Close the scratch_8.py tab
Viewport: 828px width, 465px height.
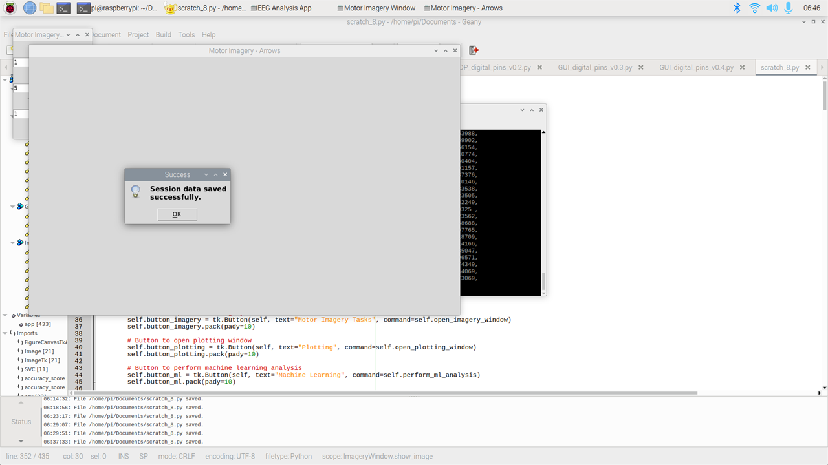(807, 67)
